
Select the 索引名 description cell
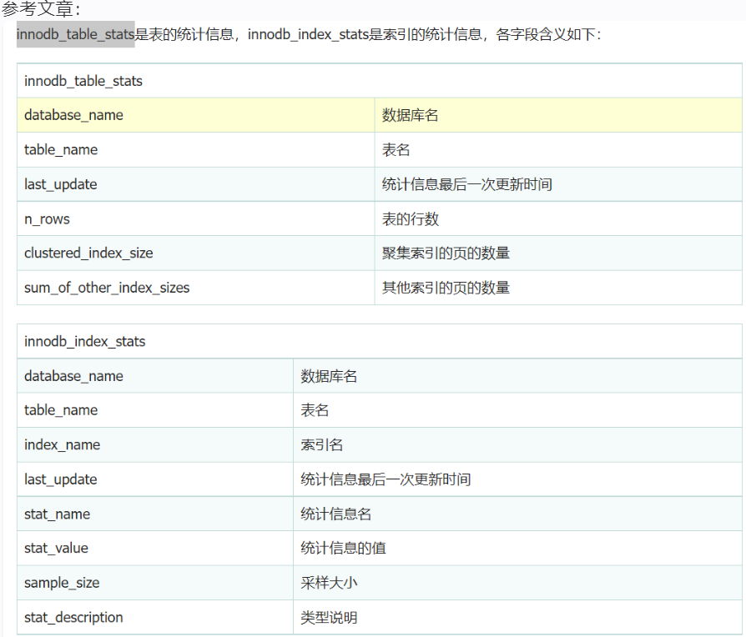[x=322, y=444]
